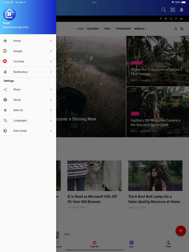This screenshot has width=189, height=252.
Task: Expand the Languages row chevron
Action: point(51,120)
